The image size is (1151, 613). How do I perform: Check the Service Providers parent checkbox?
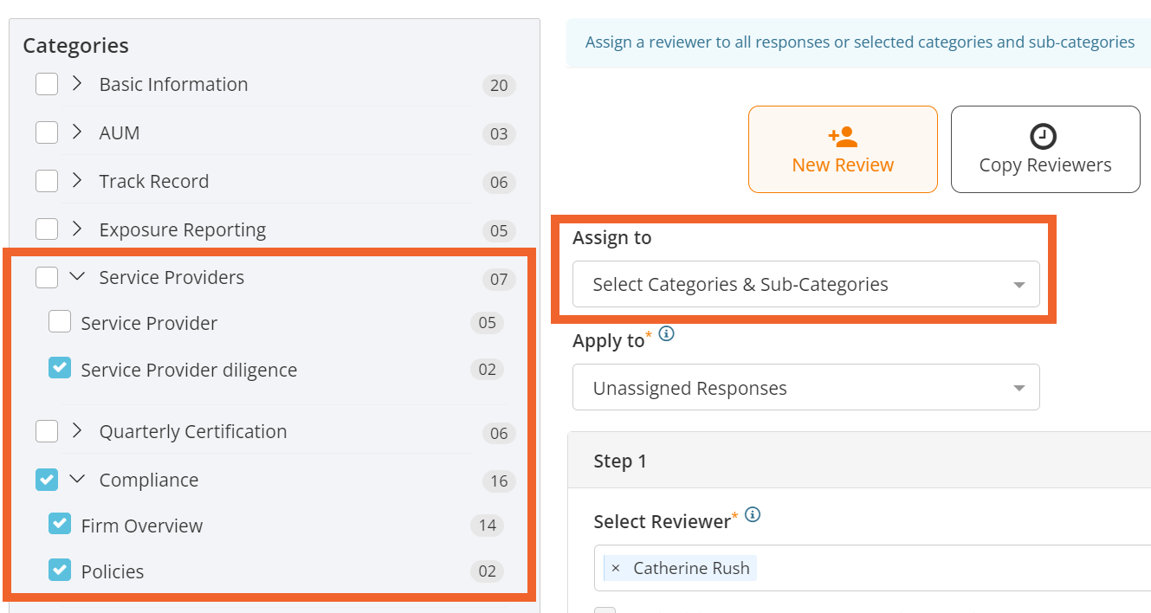47,277
